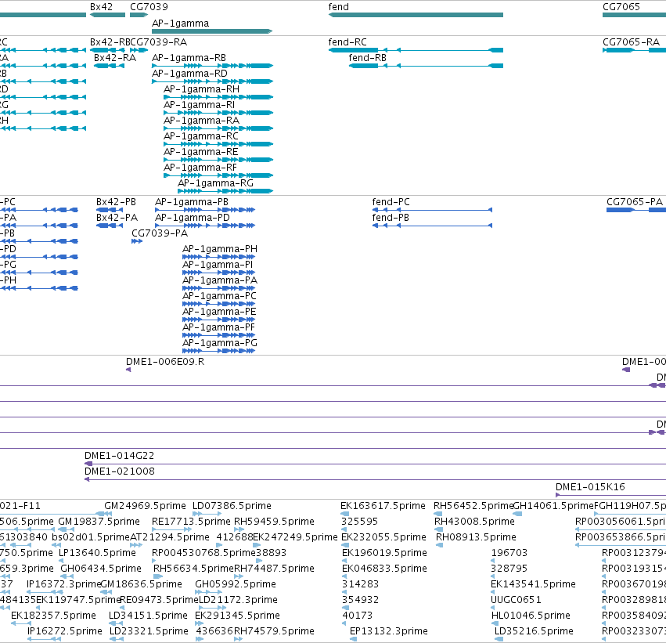Click transcript fend-RB

[x=368, y=58]
